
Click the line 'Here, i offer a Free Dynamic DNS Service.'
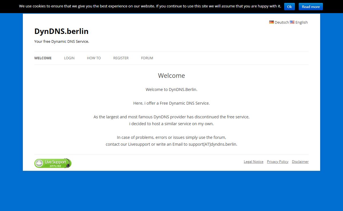[x=171, y=103]
